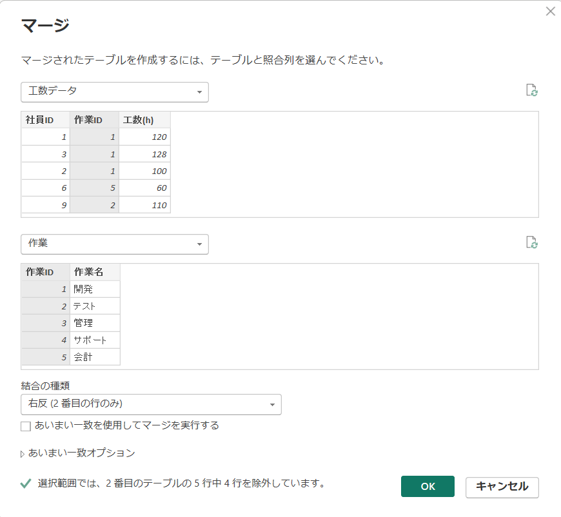Click the OK button
Screen dimensions: 561x517
click(x=428, y=487)
